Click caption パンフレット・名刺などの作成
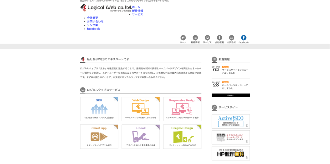330x164 pixels. [x=182, y=145]
